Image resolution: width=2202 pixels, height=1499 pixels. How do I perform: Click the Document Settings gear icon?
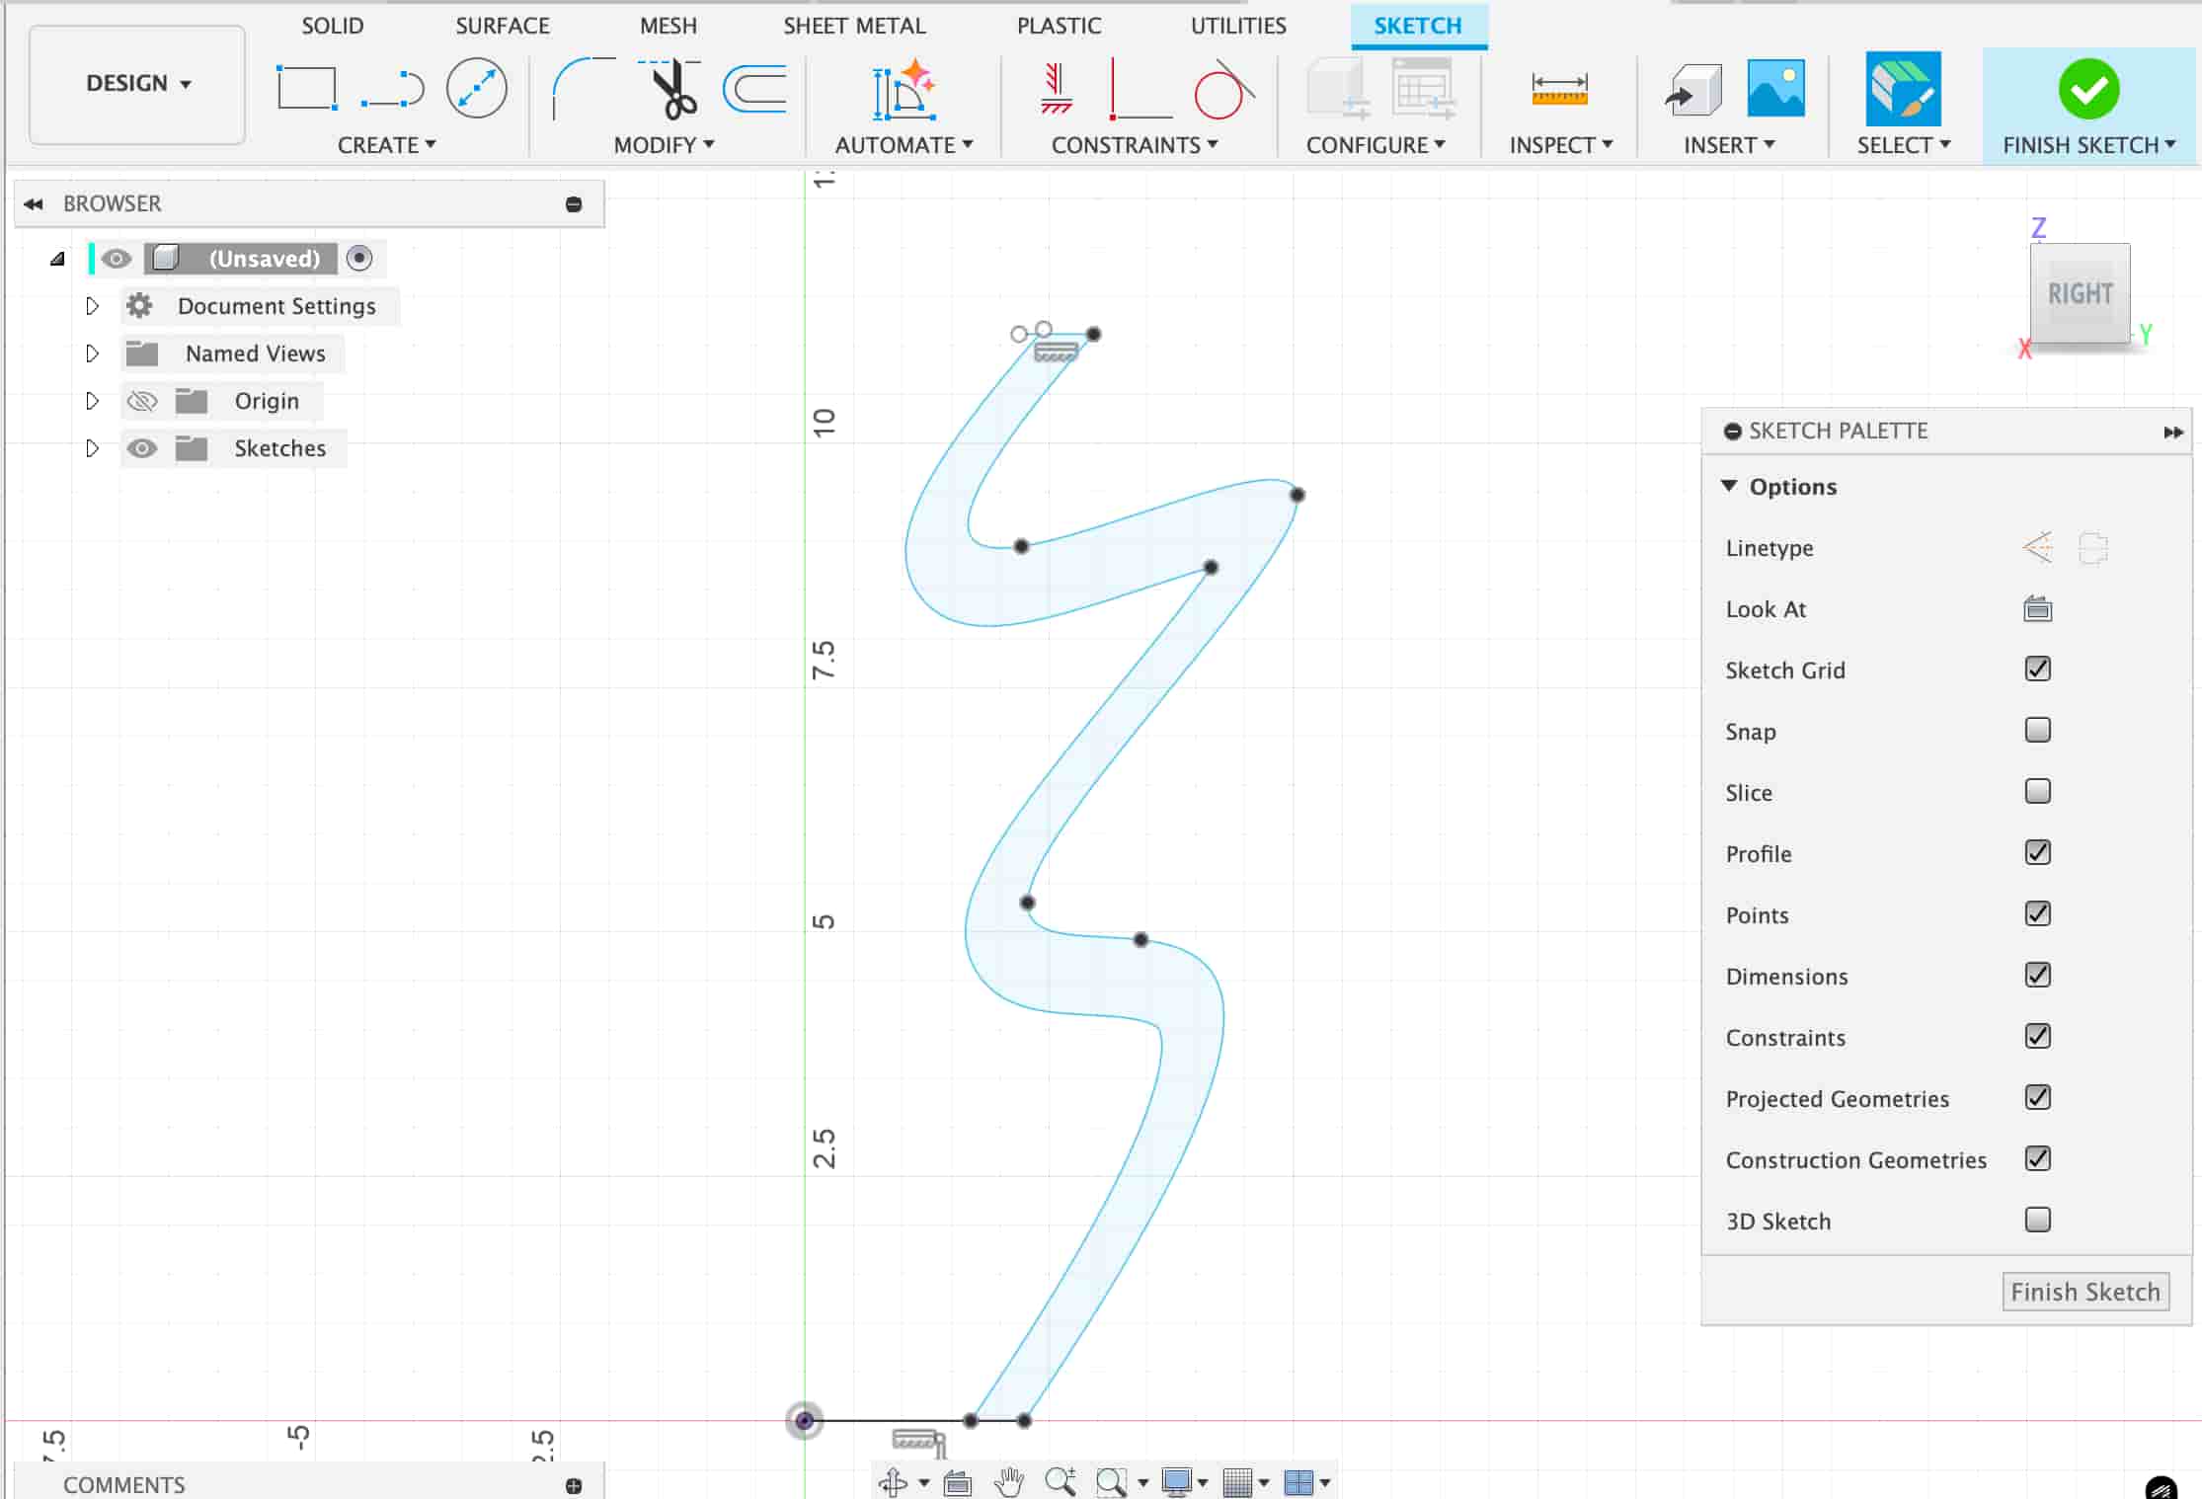pos(139,305)
